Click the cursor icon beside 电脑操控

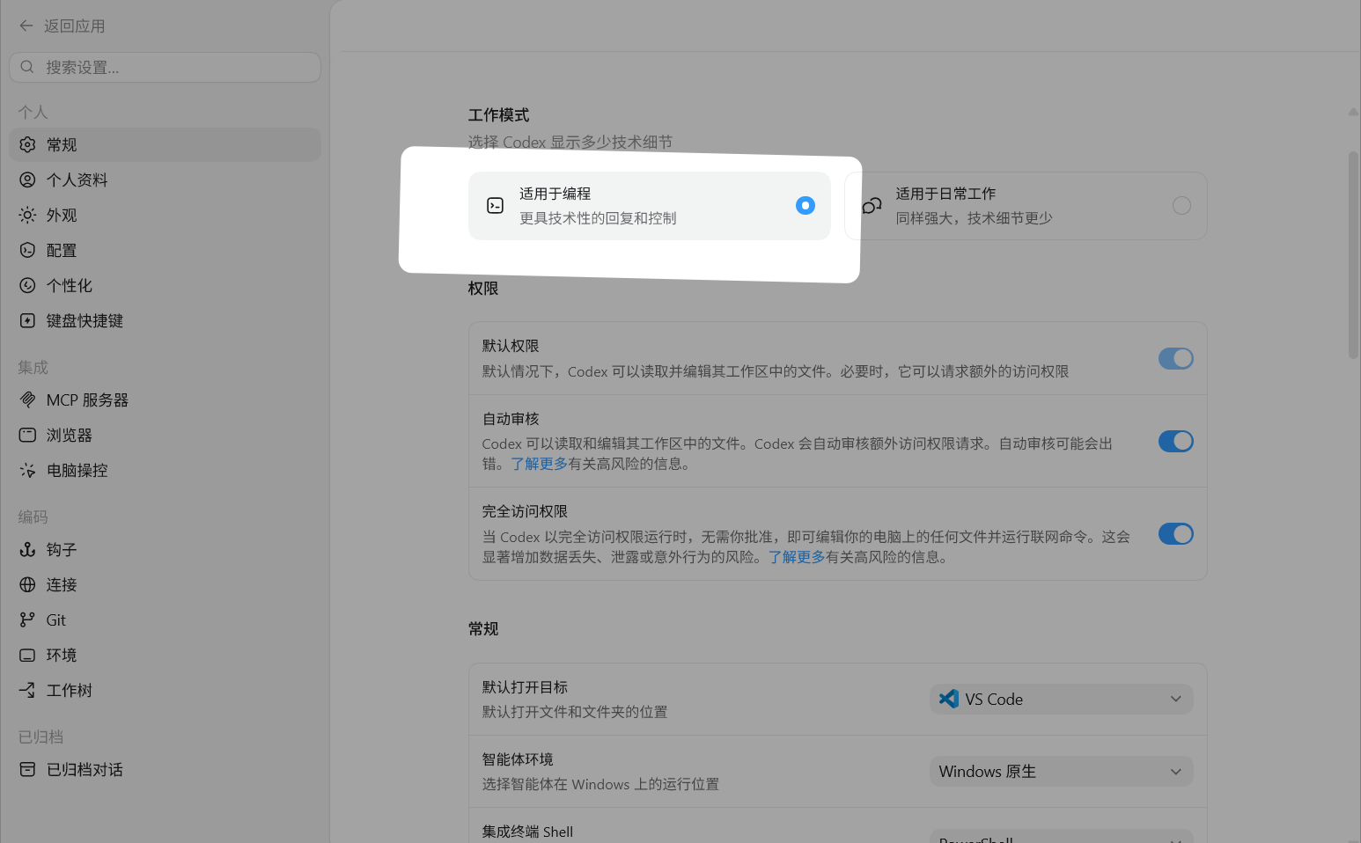(x=27, y=470)
